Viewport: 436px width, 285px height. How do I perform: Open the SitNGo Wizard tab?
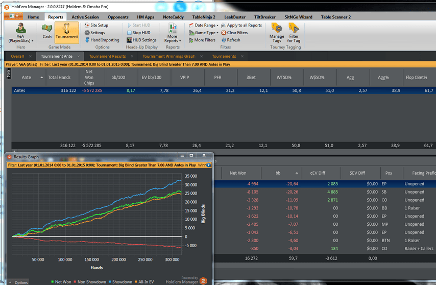[298, 17]
